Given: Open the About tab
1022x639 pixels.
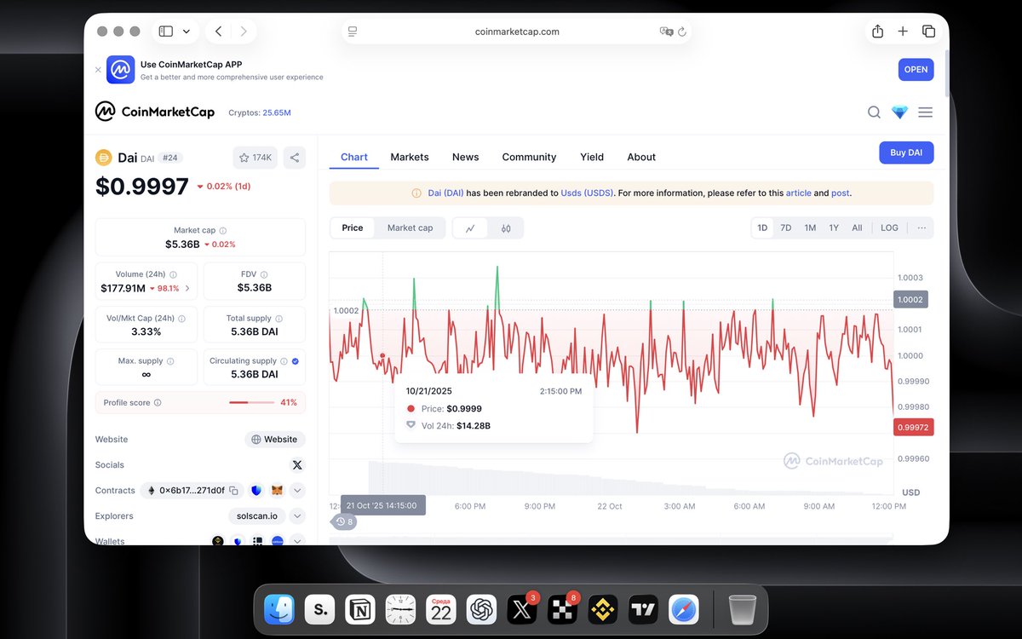Looking at the screenshot, I should tap(641, 157).
